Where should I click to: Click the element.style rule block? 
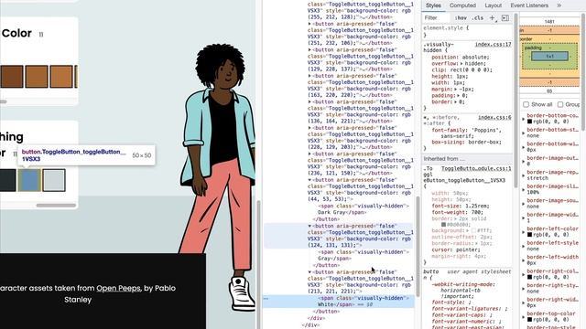(467, 31)
